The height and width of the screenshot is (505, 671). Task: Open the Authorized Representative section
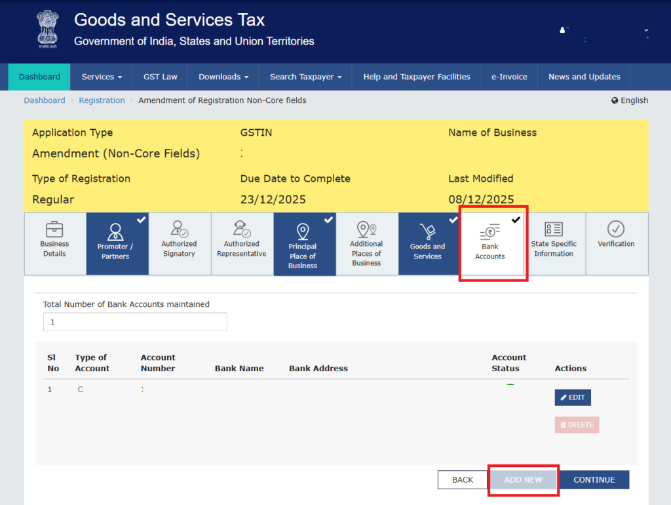(x=242, y=243)
